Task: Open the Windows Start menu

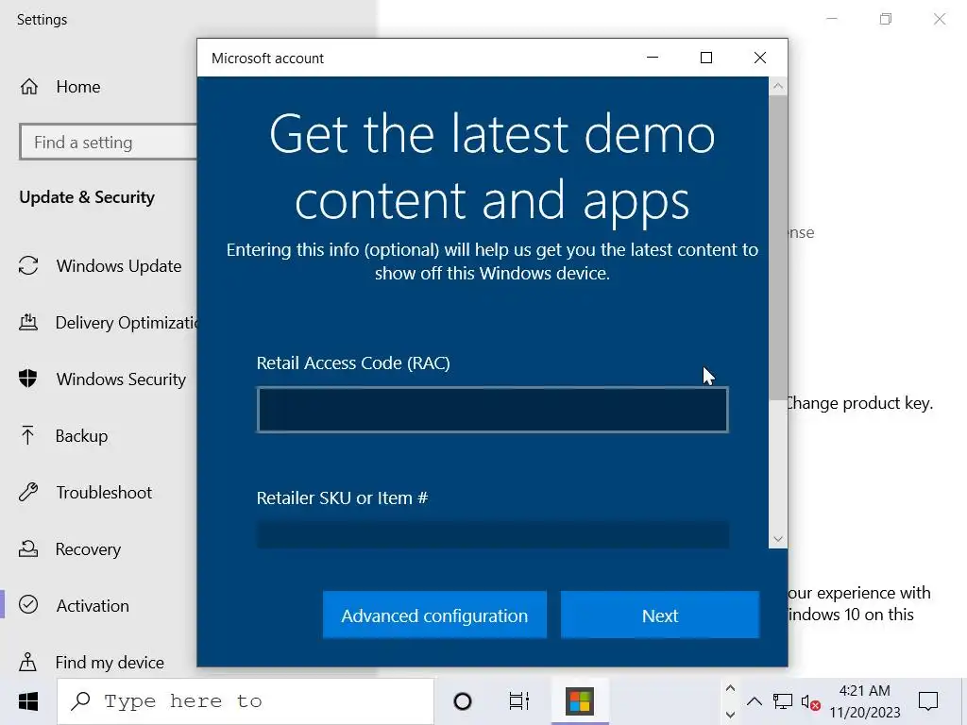Action: click(27, 701)
